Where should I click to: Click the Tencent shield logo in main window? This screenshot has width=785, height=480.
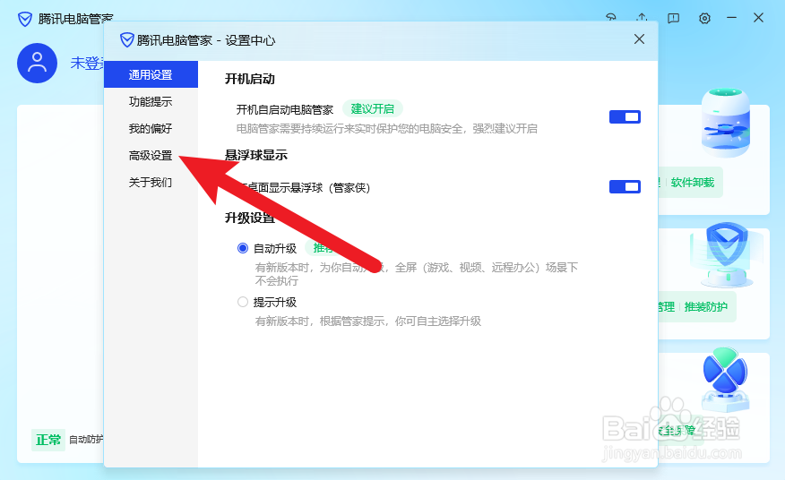tap(24, 19)
